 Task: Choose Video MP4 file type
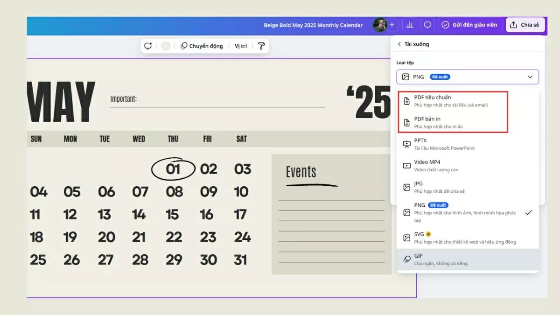[427, 165]
